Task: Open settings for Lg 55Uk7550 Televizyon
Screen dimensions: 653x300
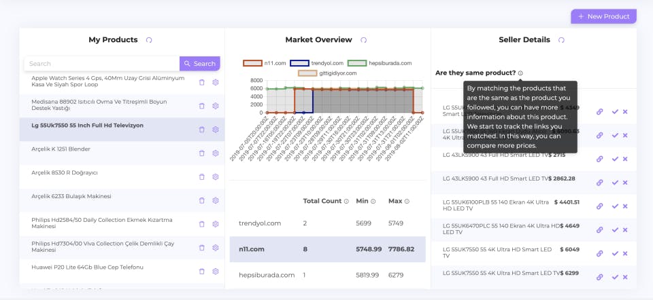Action: pos(216,130)
